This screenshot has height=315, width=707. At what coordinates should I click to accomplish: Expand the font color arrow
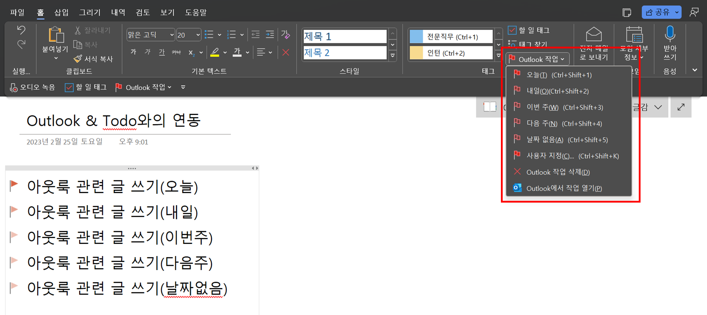pos(247,53)
